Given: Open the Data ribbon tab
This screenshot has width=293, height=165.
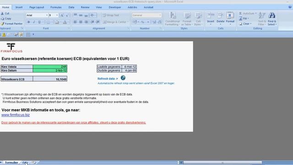Looking at the screenshot, I should [71, 7].
